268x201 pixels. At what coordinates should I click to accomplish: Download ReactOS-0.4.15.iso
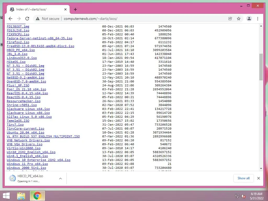coord(24,97)
